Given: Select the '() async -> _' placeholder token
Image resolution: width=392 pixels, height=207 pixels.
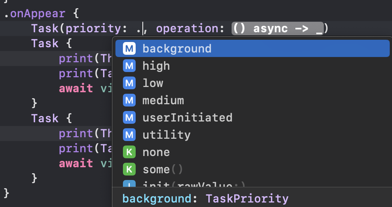Looking at the screenshot, I should [277, 28].
